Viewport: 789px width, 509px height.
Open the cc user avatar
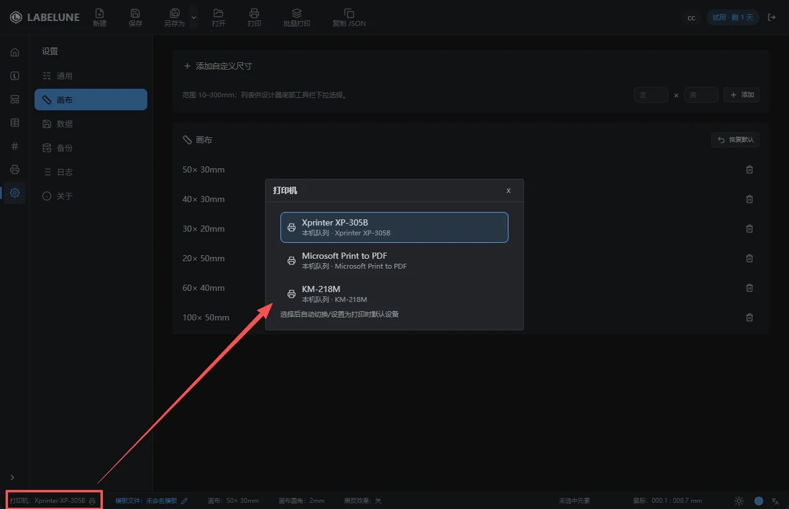tap(692, 18)
